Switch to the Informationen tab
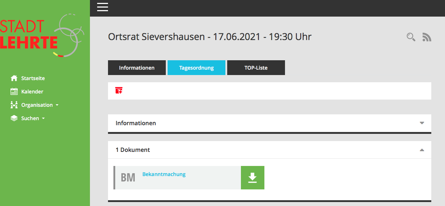Image resolution: width=445 pixels, height=206 pixels. point(137,68)
